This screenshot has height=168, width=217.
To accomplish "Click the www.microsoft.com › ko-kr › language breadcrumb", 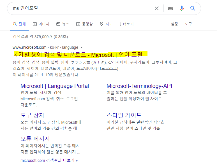I will (x=45, y=47).
